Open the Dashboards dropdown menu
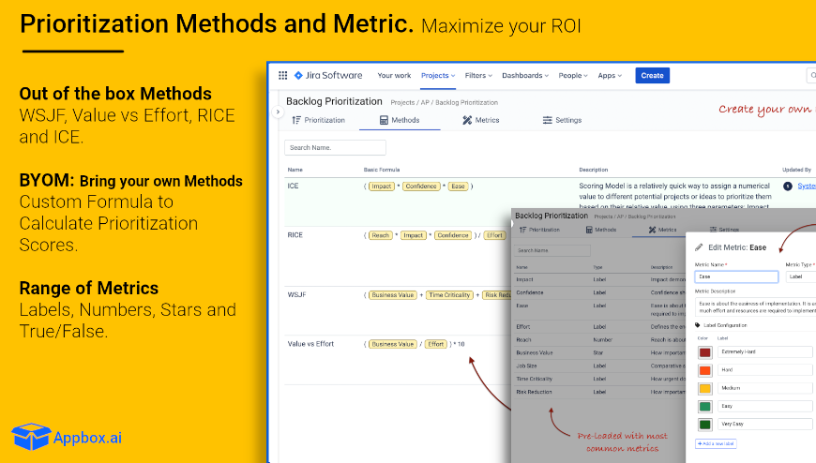The image size is (816, 463). tap(525, 75)
